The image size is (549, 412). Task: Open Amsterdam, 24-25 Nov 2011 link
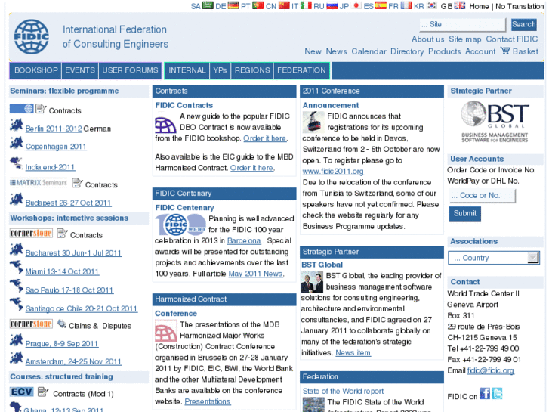[x=73, y=361]
